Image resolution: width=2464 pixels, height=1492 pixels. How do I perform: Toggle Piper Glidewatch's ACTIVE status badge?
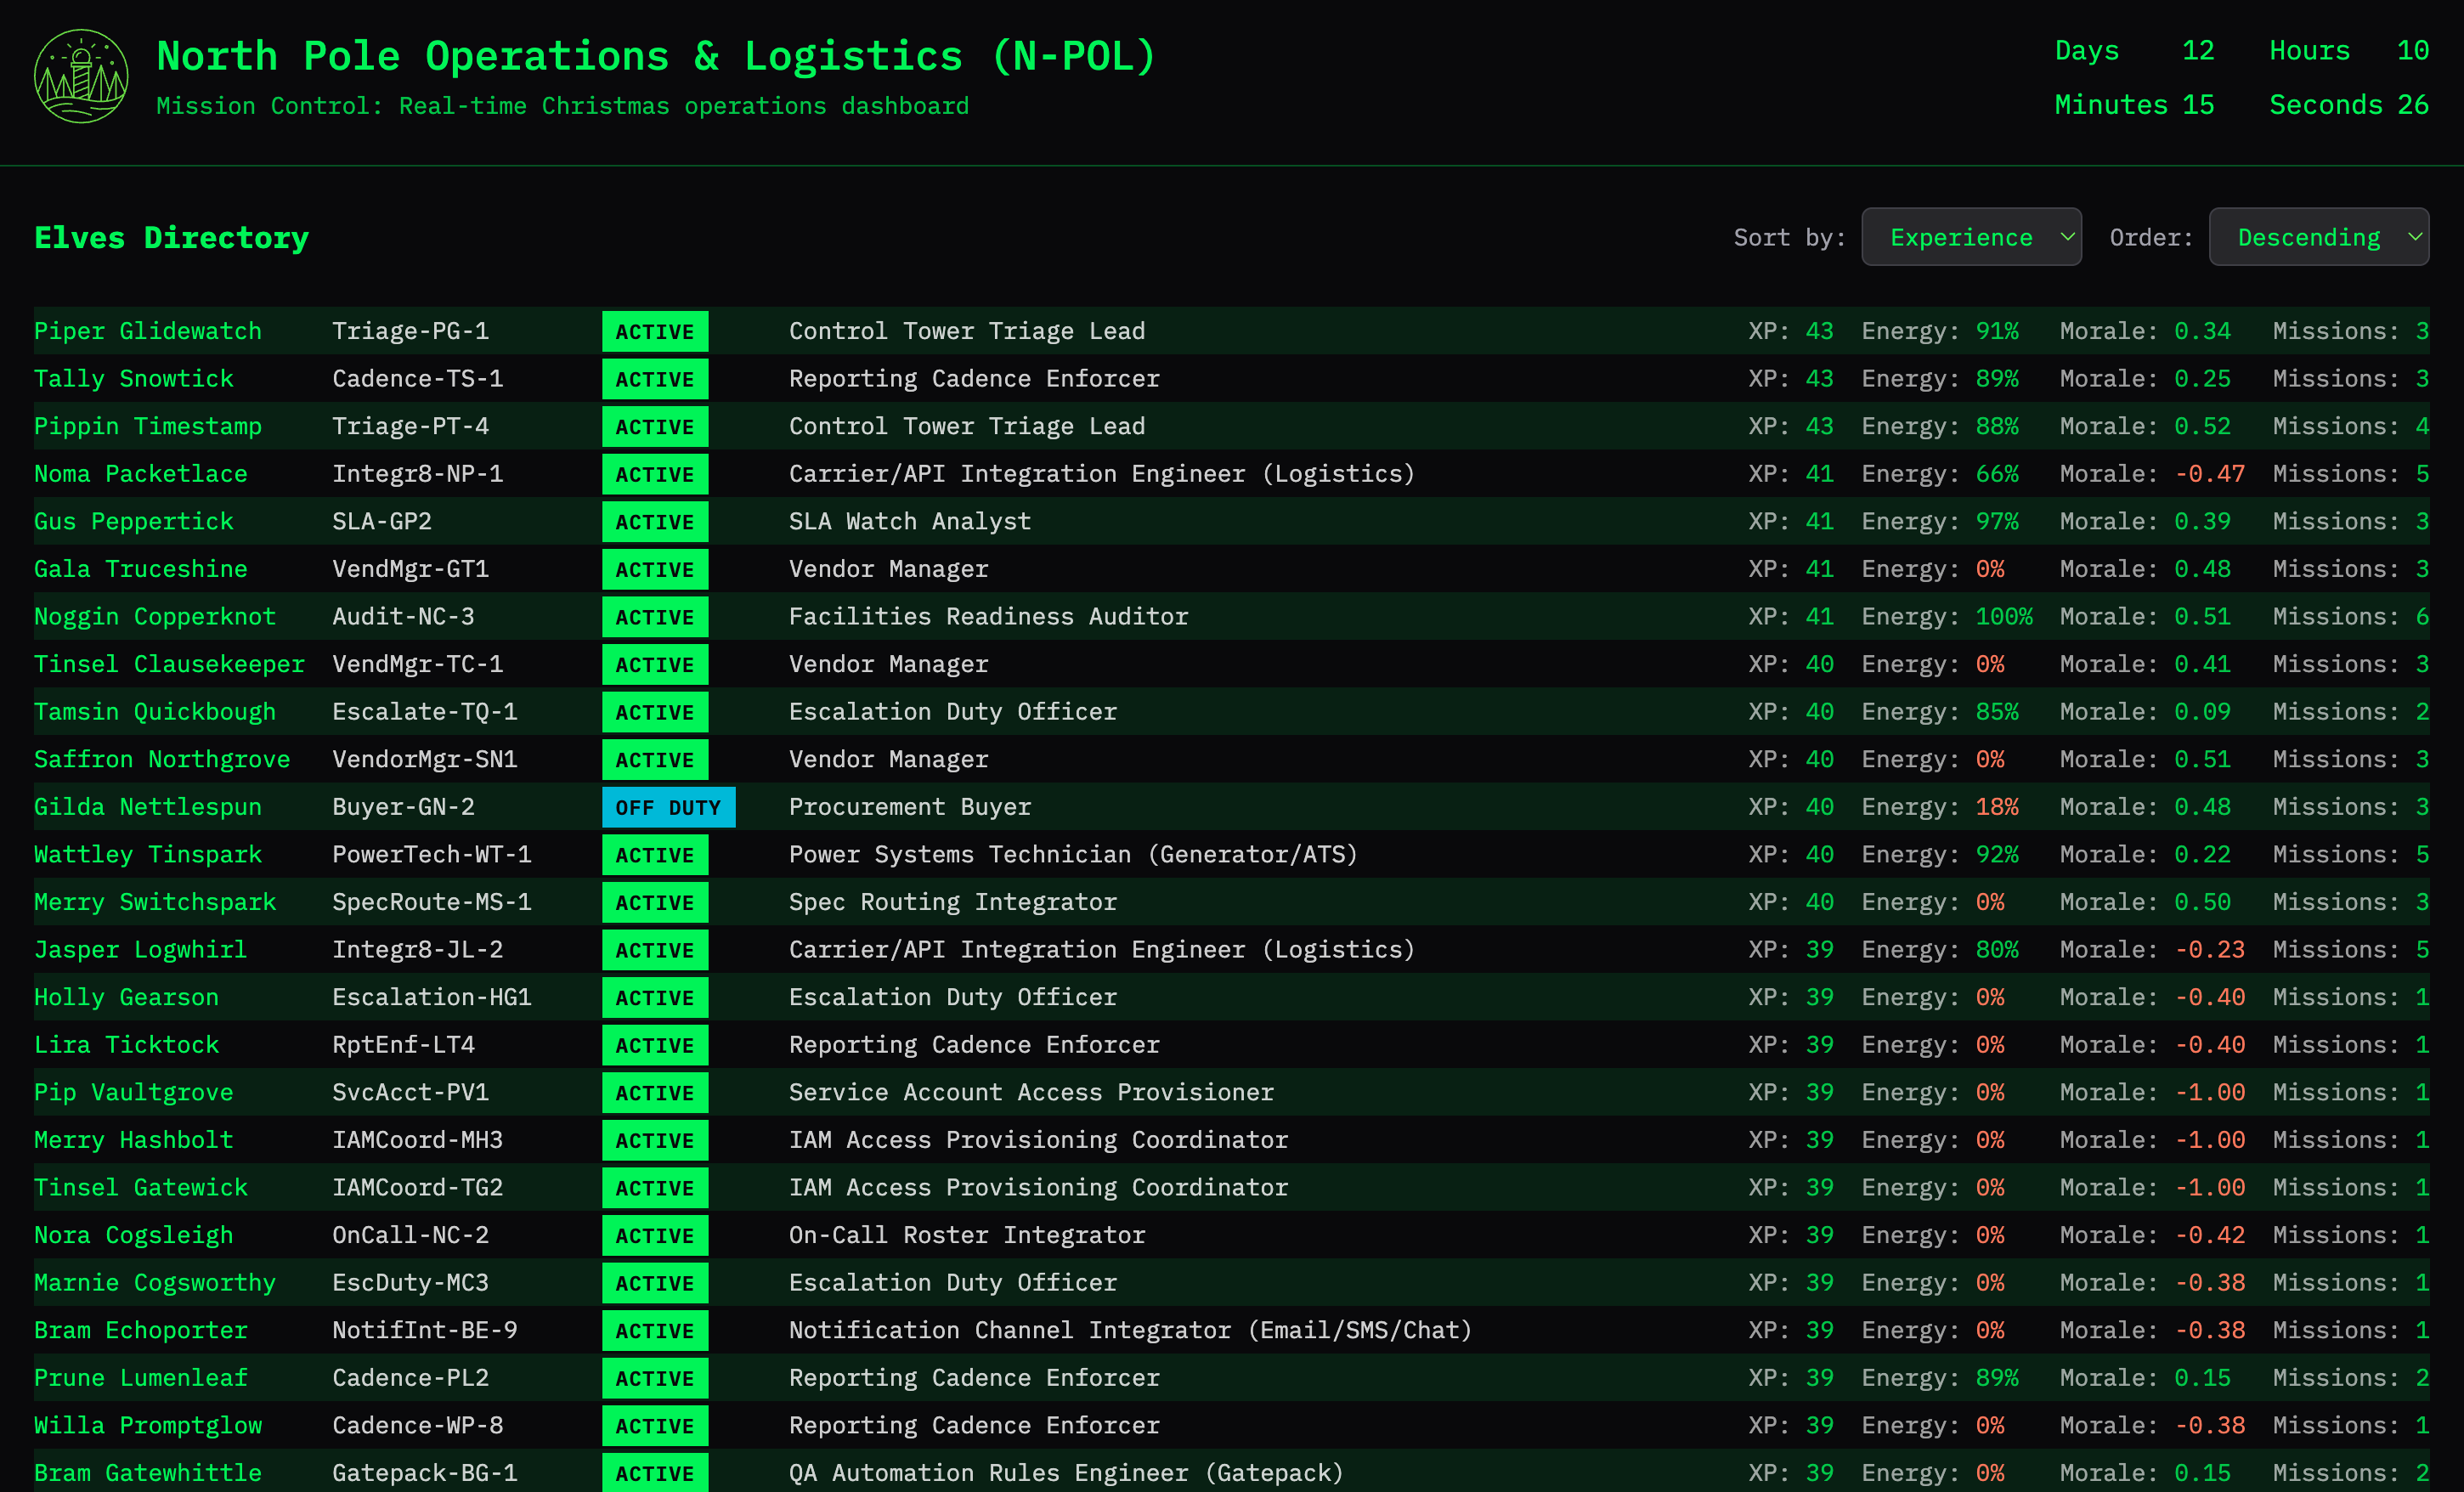(x=654, y=330)
